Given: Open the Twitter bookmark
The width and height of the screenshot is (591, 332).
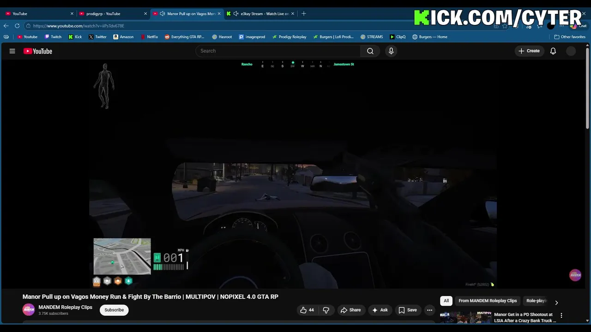Looking at the screenshot, I should tap(97, 37).
